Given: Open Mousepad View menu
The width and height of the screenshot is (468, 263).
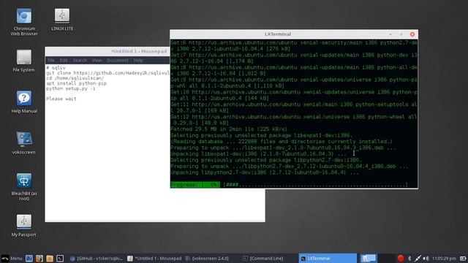Looking at the screenshot, I should pos(97,60).
